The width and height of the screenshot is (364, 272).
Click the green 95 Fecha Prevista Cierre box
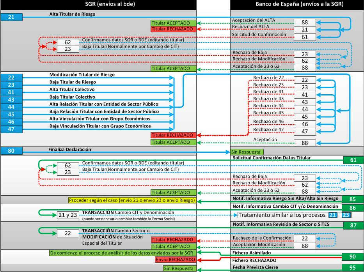click(x=353, y=268)
